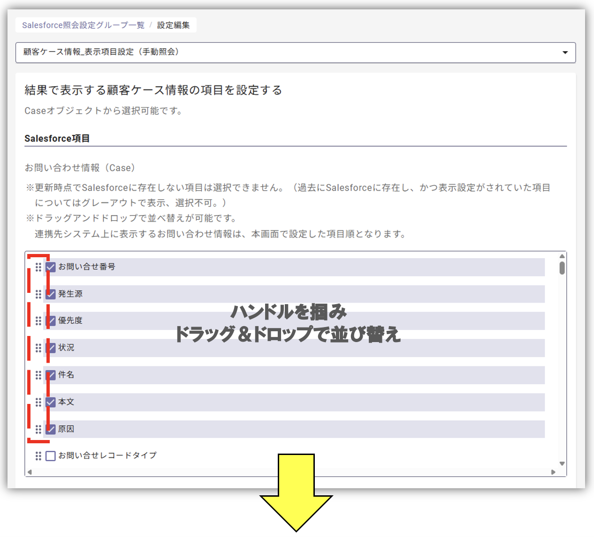Click the scroll down arrow of the list
The width and height of the screenshot is (594, 537).
click(562, 464)
